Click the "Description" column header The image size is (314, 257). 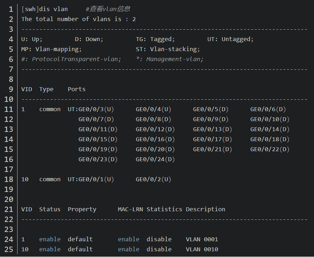pyautogui.click(x=205, y=209)
